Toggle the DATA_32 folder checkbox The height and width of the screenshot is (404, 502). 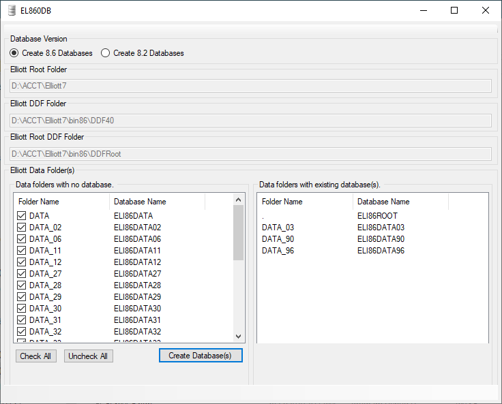[x=21, y=331]
